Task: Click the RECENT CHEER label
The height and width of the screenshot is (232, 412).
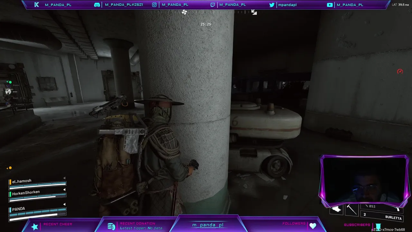Action: tap(58, 224)
